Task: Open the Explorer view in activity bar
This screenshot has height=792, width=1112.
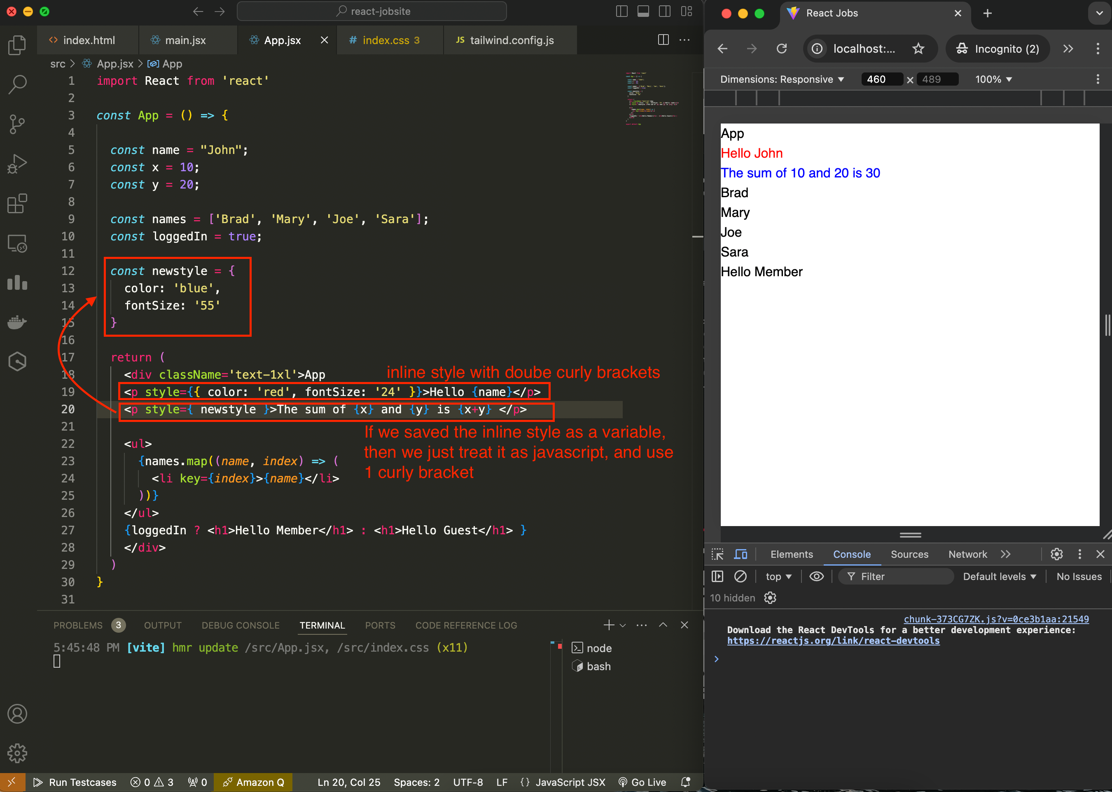Action: (x=17, y=45)
